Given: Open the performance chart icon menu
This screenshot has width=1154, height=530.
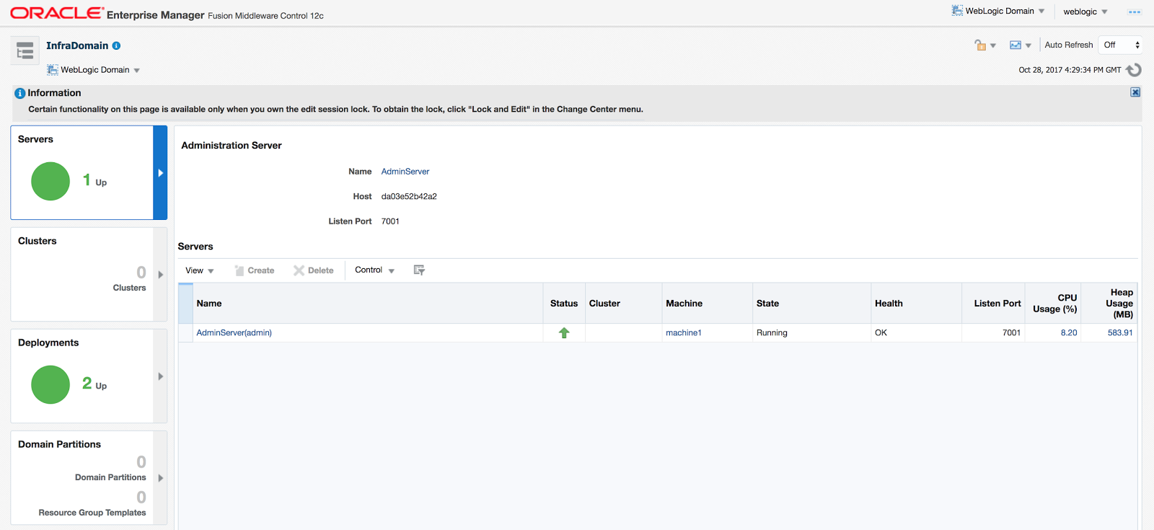Looking at the screenshot, I should tap(1019, 45).
